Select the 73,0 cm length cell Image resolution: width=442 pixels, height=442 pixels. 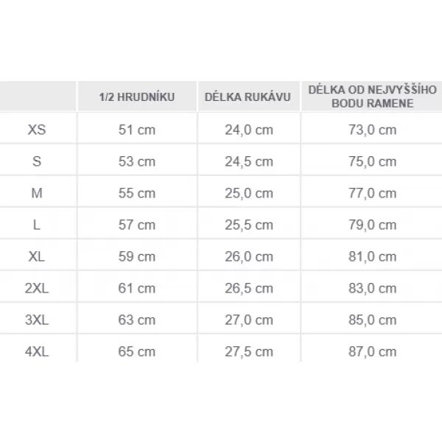pyautogui.click(x=372, y=130)
